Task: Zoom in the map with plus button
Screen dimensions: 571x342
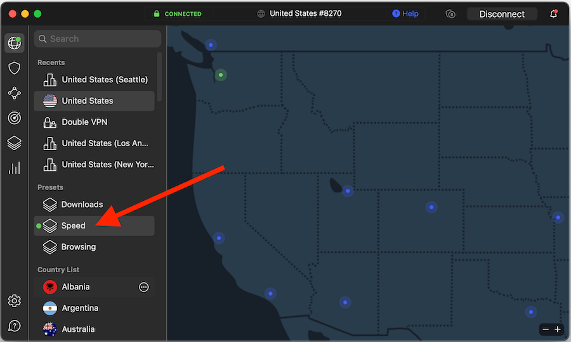Action: (558, 329)
